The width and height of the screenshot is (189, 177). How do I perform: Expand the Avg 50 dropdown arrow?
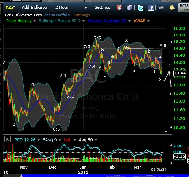pos(96,140)
